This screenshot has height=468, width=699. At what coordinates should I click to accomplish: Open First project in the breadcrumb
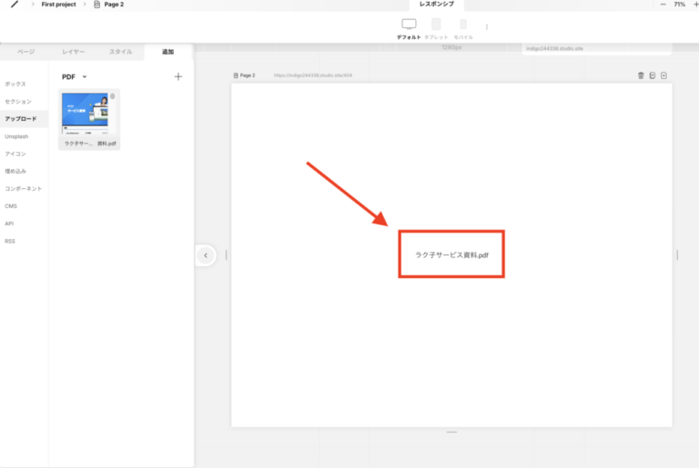click(x=58, y=5)
